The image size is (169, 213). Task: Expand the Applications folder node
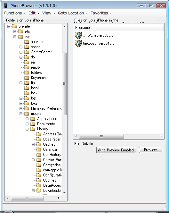click(x=27, y=119)
